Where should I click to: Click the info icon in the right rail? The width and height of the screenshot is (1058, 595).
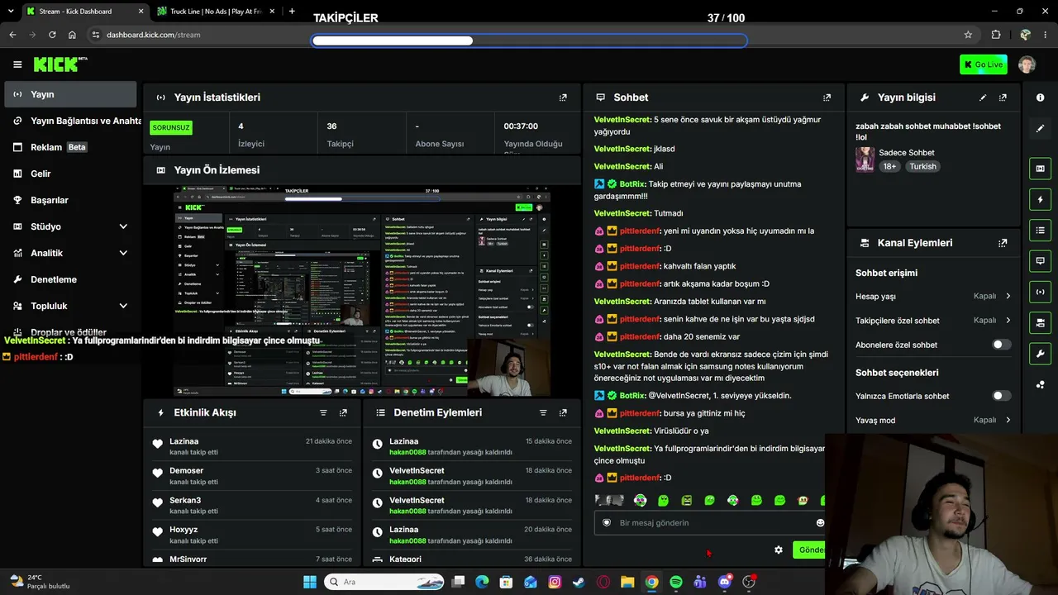pyautogui.click(x=1040, y=98)
